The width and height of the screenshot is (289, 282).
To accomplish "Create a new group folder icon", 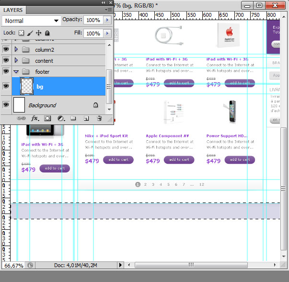I will point(73,118).
